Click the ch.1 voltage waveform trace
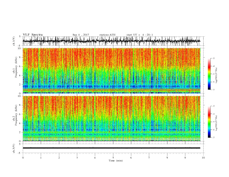 coord(112,41)
